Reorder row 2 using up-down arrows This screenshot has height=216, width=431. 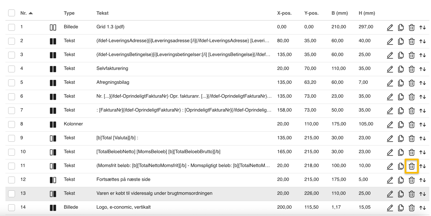pos(422,41)
